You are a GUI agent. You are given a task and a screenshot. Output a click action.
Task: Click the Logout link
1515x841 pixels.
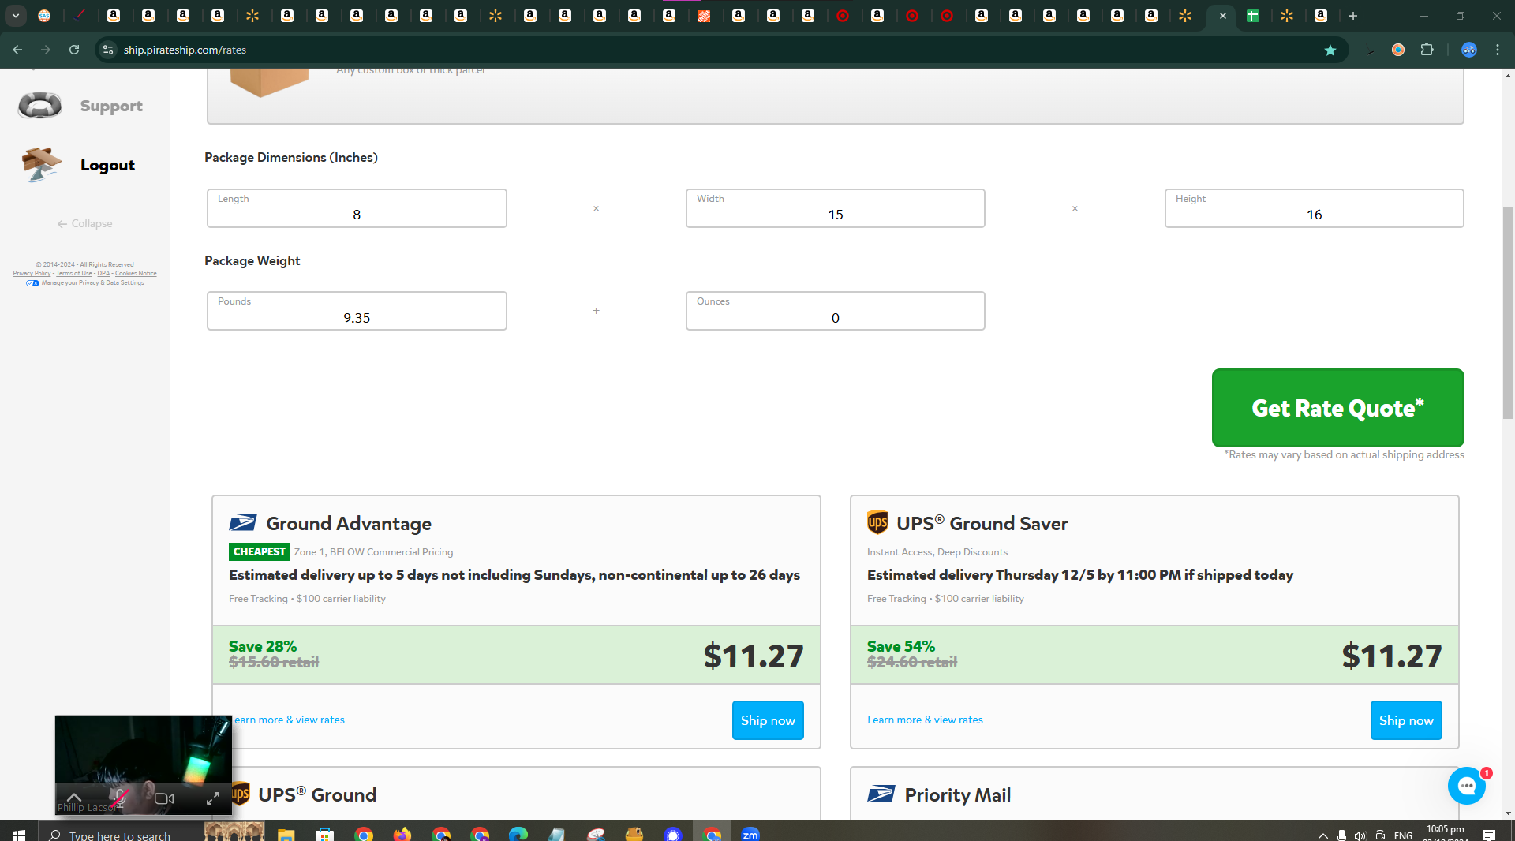tap(107, 165)
